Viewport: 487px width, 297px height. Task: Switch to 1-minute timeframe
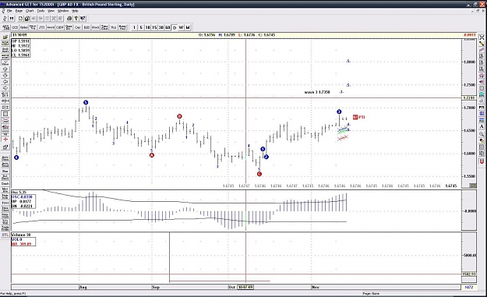tap(134, 27)
